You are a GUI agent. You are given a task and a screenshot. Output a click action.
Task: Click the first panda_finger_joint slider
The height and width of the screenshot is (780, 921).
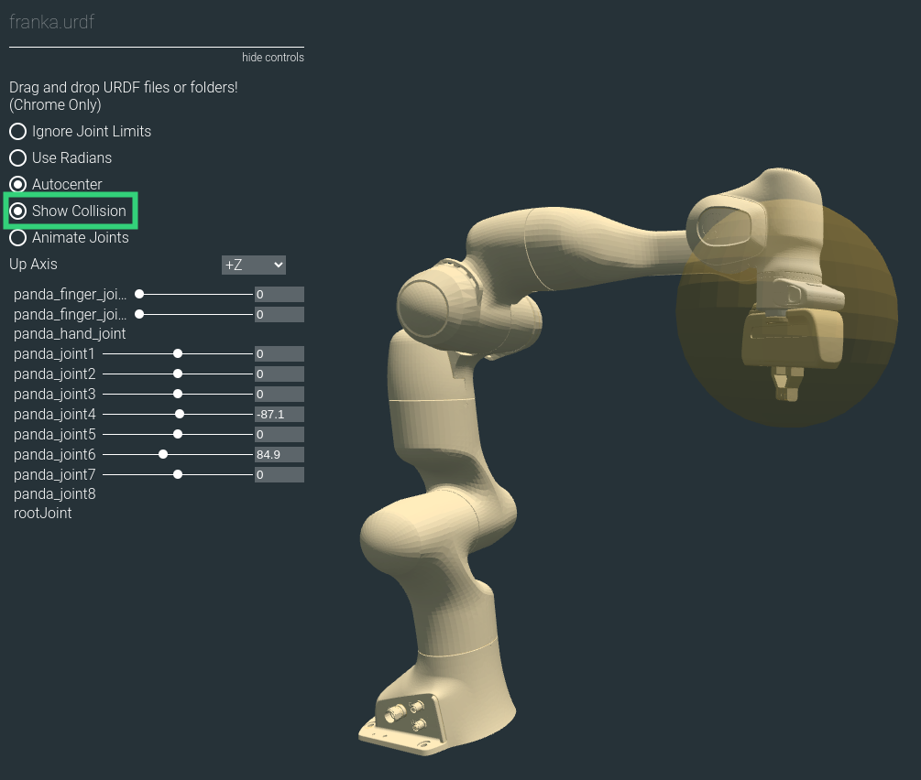[x=138, y=294]
